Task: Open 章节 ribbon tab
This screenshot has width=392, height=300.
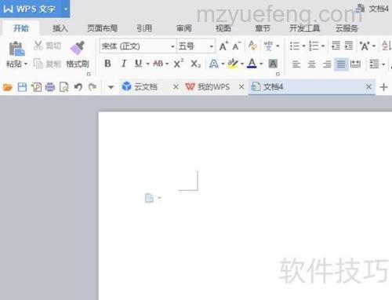Action: (x=263, y=28)
